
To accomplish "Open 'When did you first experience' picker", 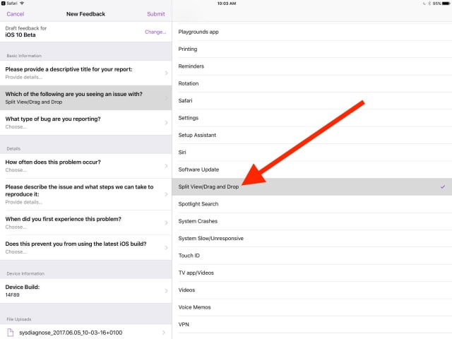I will tap(86, 222).
